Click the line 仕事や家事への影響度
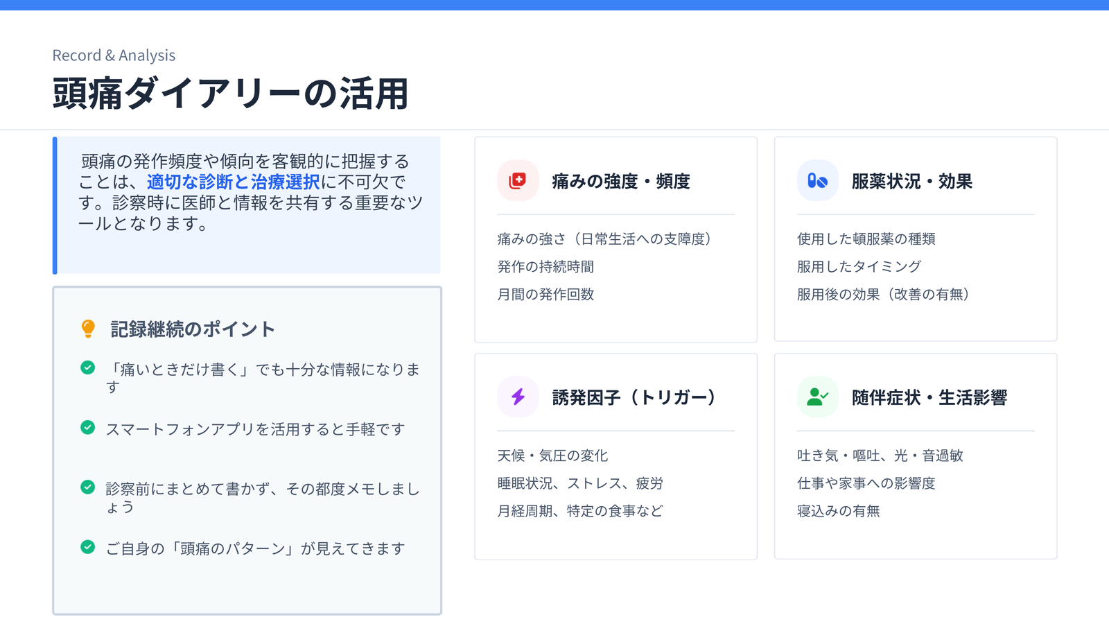 pyautogui.click(x=866, y=483)
